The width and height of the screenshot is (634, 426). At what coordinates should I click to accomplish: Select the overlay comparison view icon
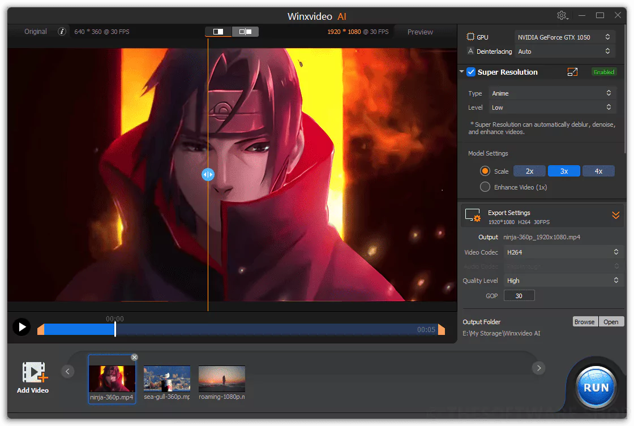[218, 32]
